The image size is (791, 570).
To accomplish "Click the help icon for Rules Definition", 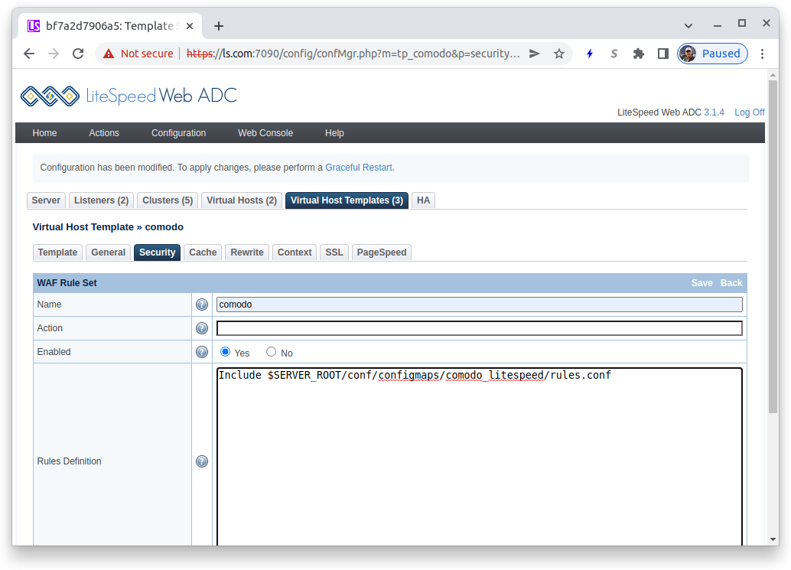I will click(x=202, y=461).
